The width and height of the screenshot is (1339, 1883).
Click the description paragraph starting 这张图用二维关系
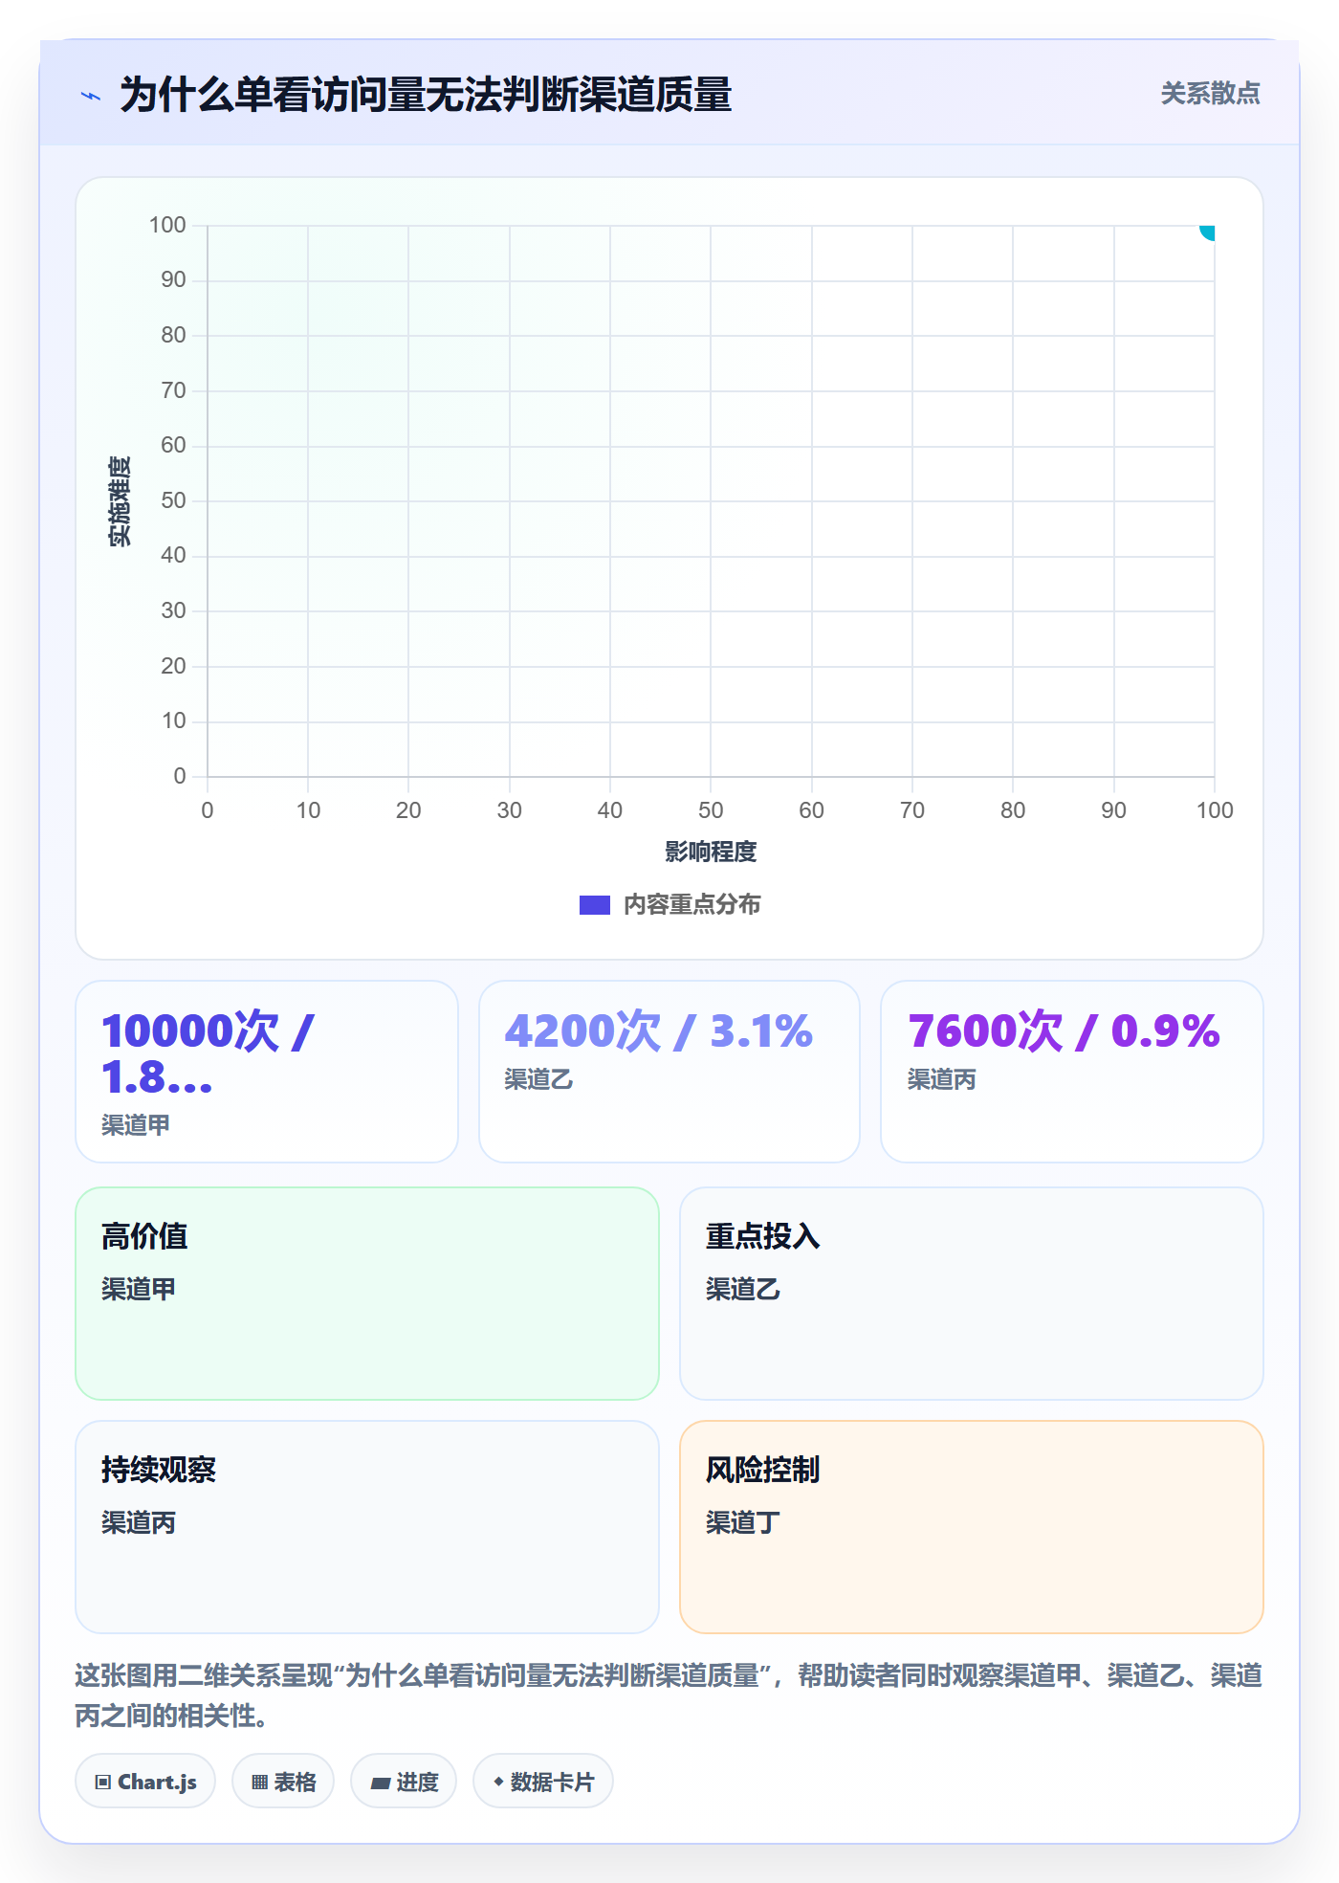click(669, 1695)
